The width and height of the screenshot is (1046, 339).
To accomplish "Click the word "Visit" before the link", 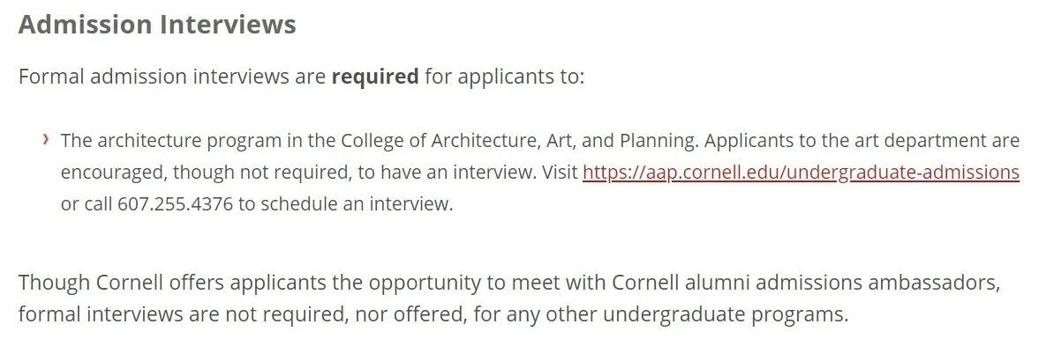I will (560, 173).
